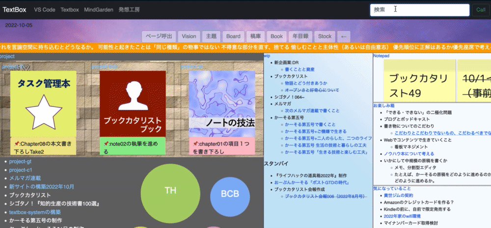Click シゴタノ!『知的生産の技術書100選』 list item

coord(55,203)
